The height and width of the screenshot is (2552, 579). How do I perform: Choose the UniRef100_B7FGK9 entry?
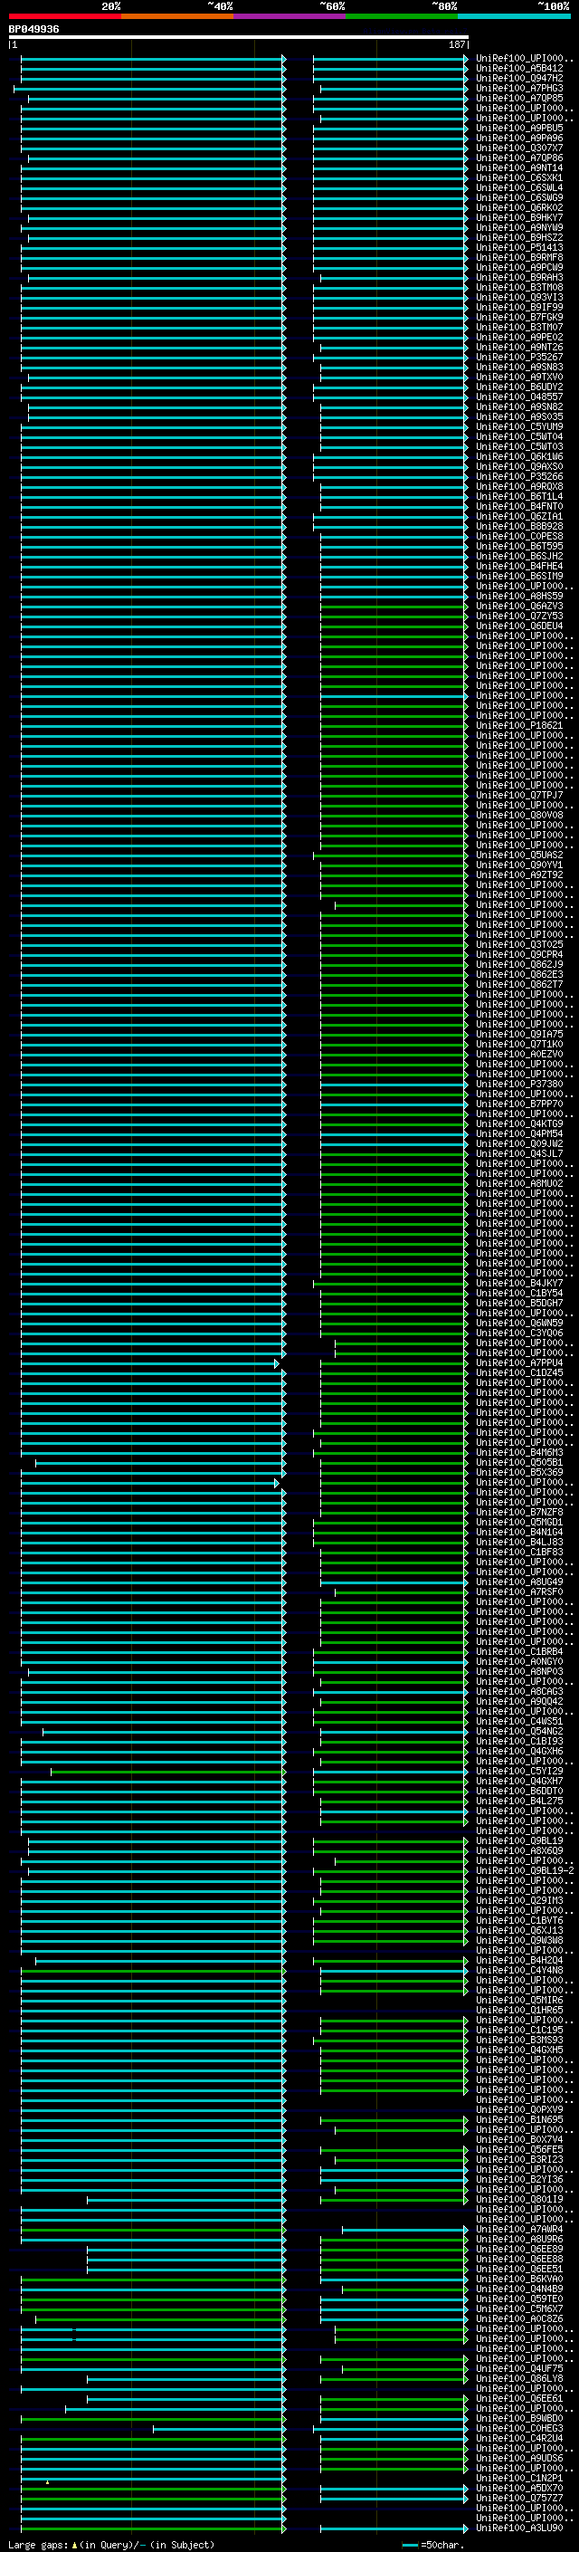coord(519,317)
